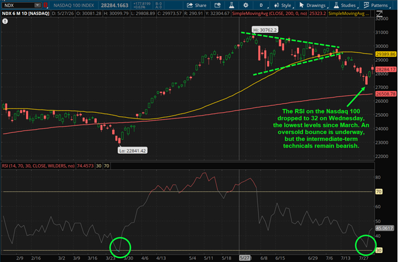Click the flask icon beside the gear

pyautogui.click(x=231, y=5)
